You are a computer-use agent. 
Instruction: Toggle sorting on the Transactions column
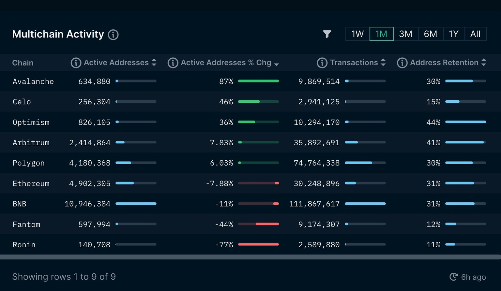[384, 63]
